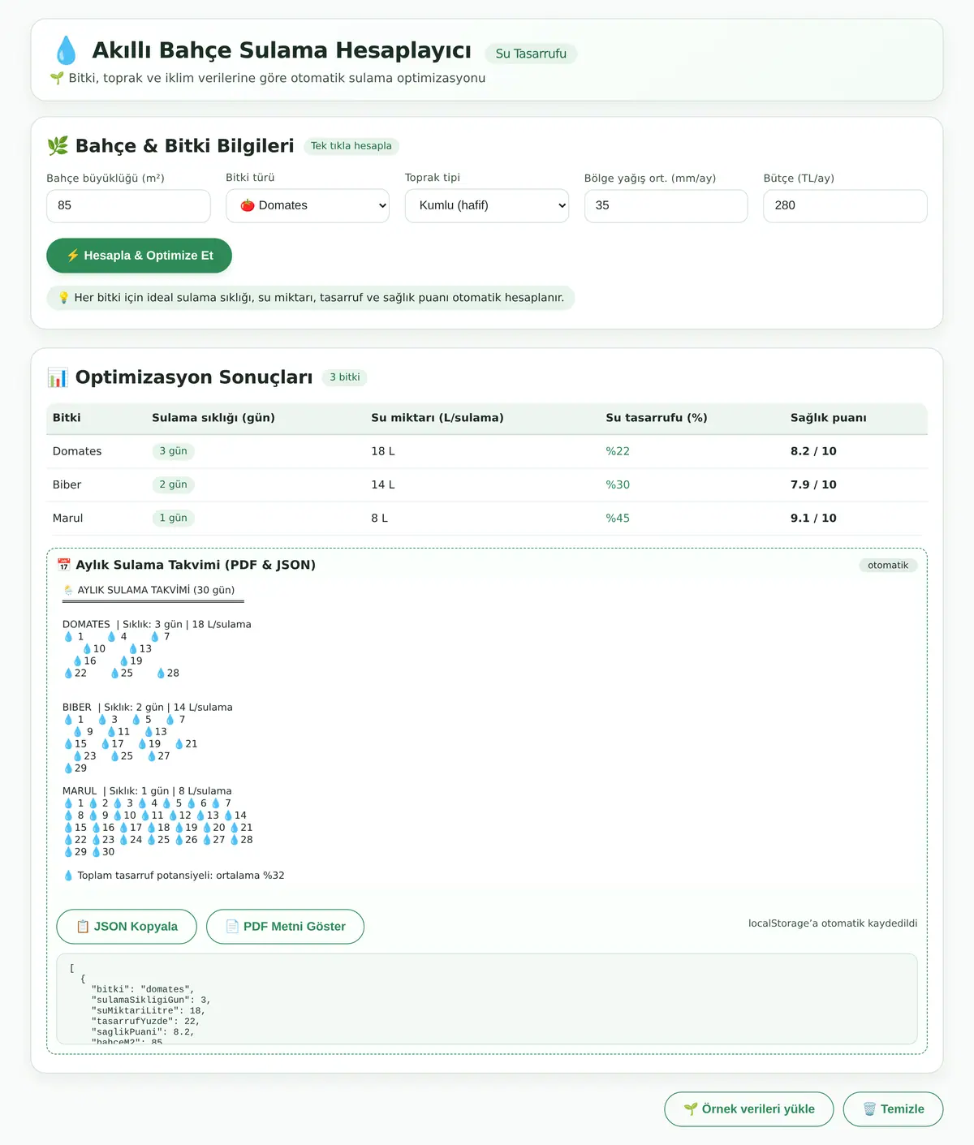Click the water drop logo icon
The width and height of the screenshot is (974, 1145).
[66, 50]
